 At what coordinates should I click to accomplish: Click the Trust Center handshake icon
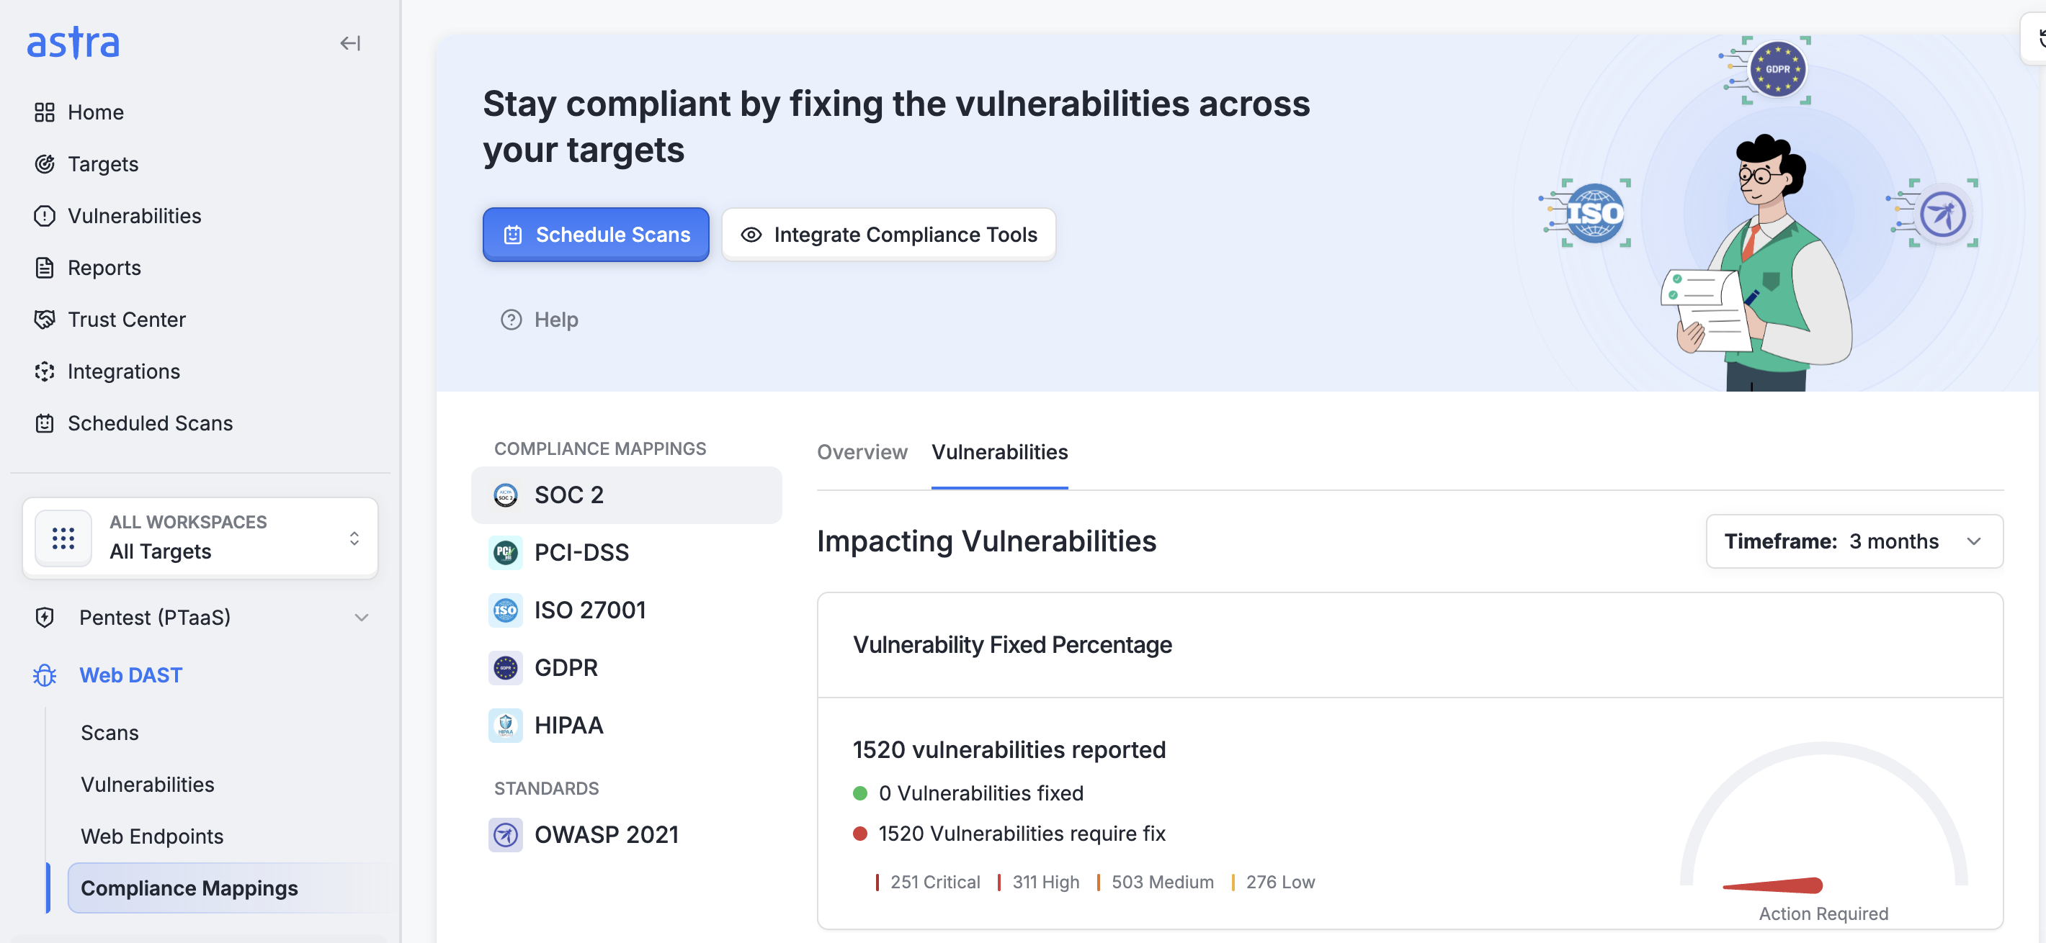tap(45, 319)
